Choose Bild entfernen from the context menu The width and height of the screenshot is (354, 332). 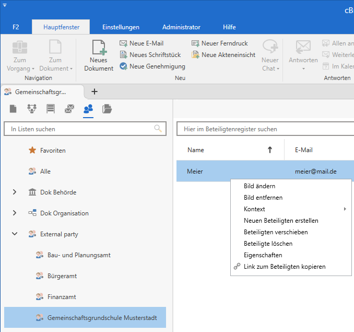tap(291, 198)
